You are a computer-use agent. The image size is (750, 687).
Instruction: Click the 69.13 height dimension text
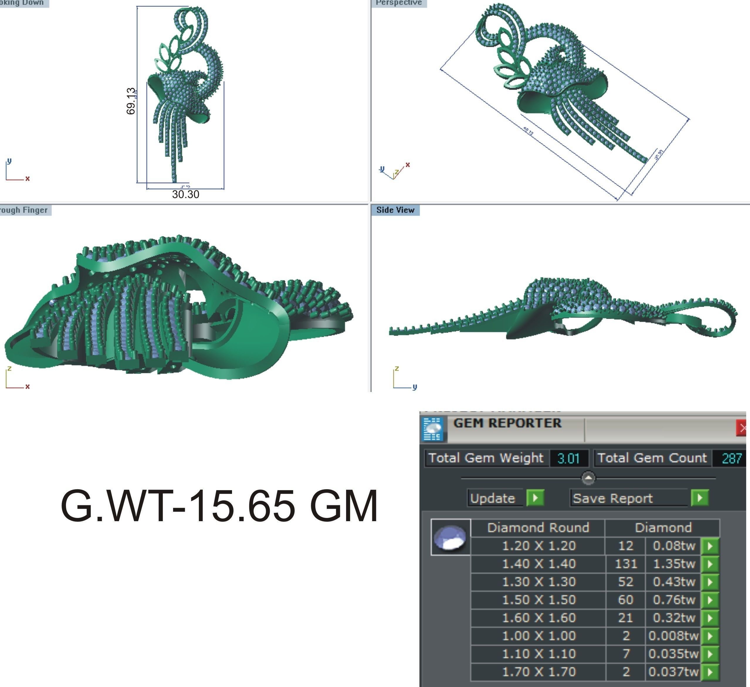(131, 101)
